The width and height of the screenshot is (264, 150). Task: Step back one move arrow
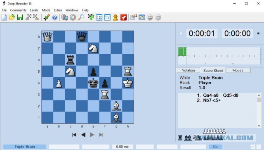[83, 135]
